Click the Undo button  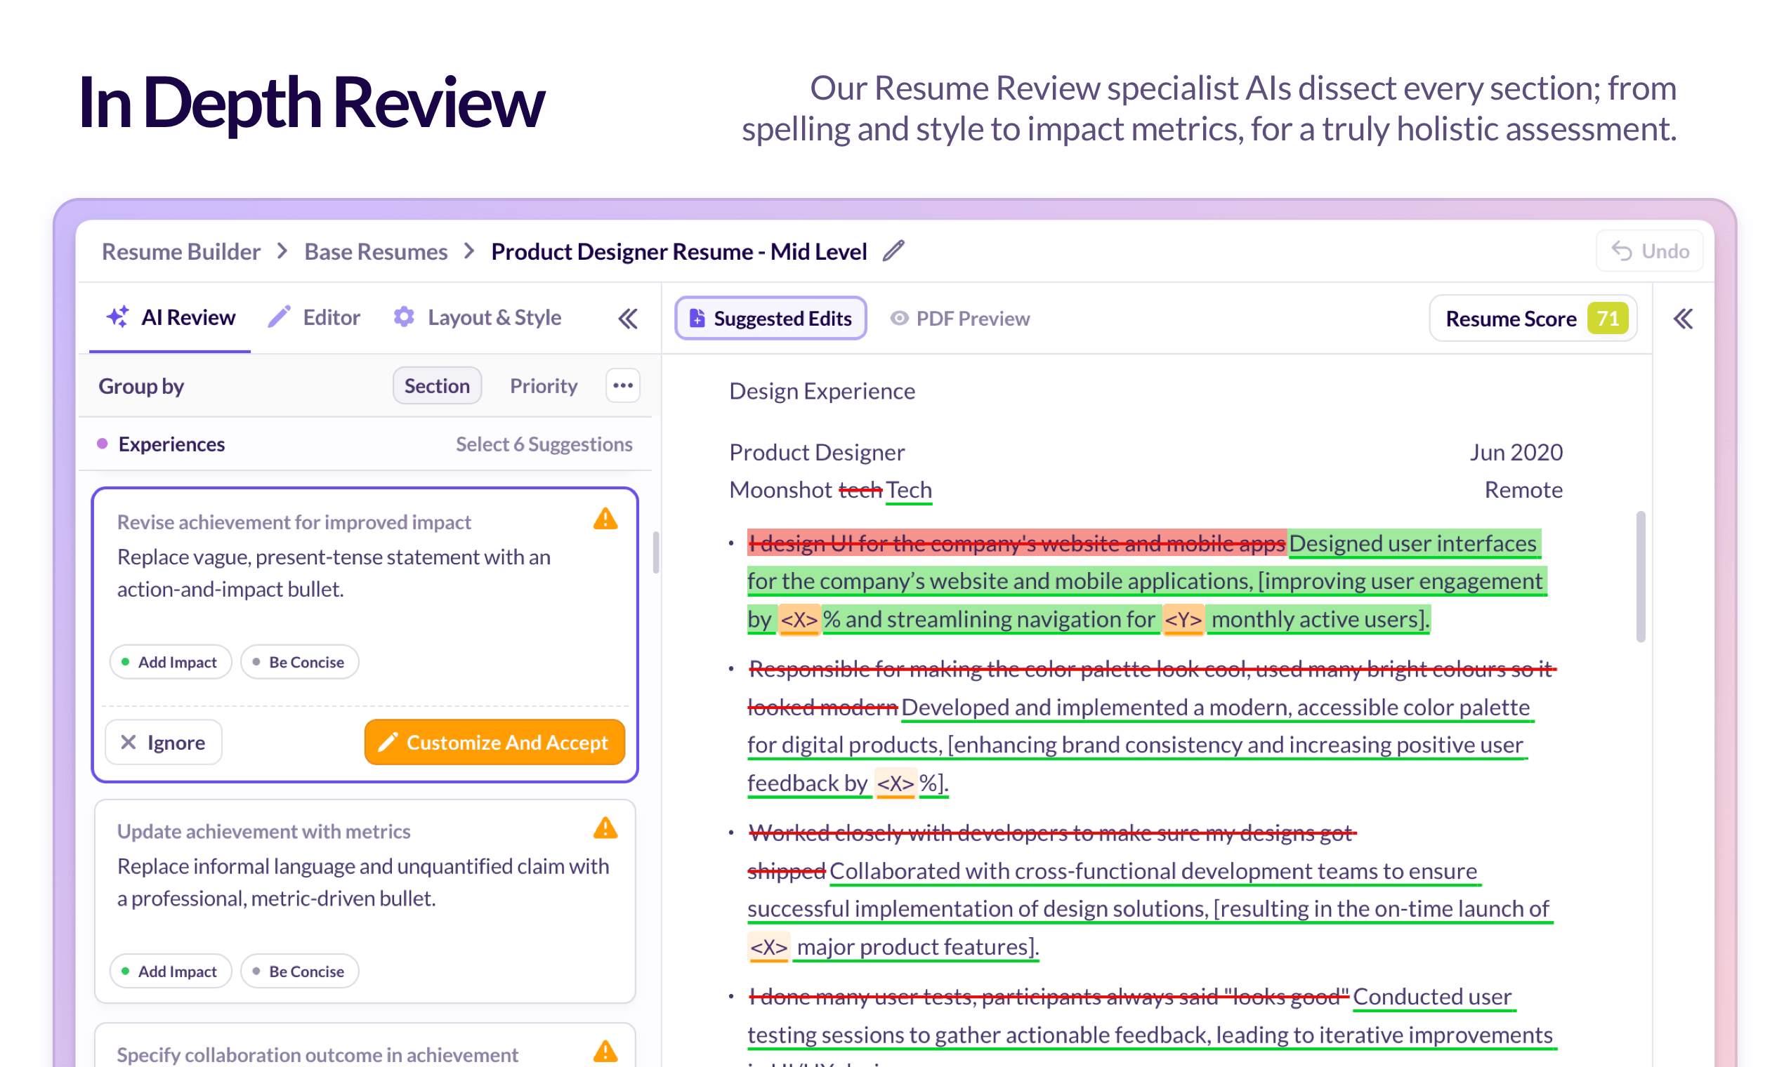click(1649, 250)
